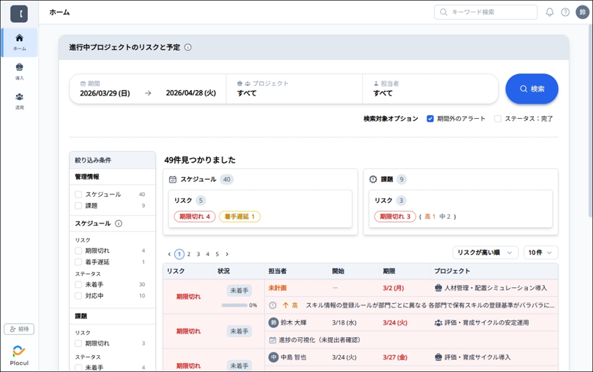Click the 招待 invite button
The image size is (593, 372).
[19, 329]
